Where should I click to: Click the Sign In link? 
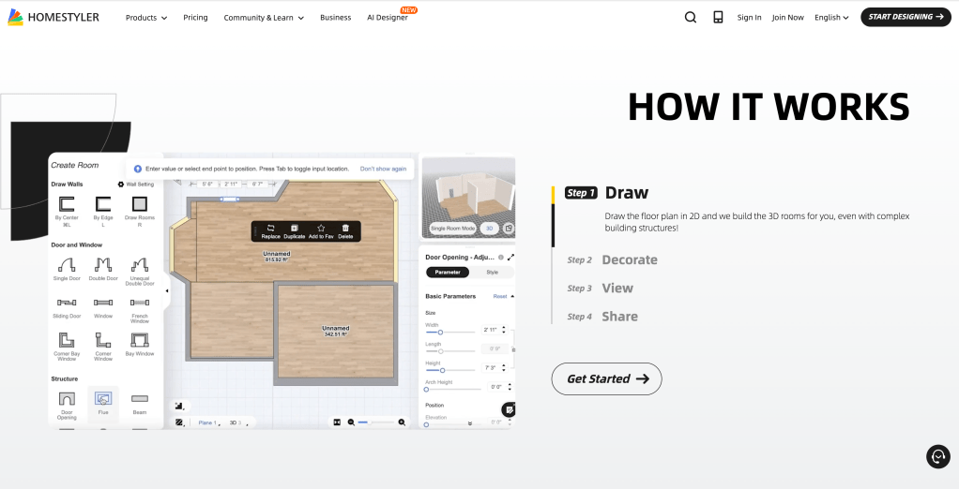click(x=749, y=17)
